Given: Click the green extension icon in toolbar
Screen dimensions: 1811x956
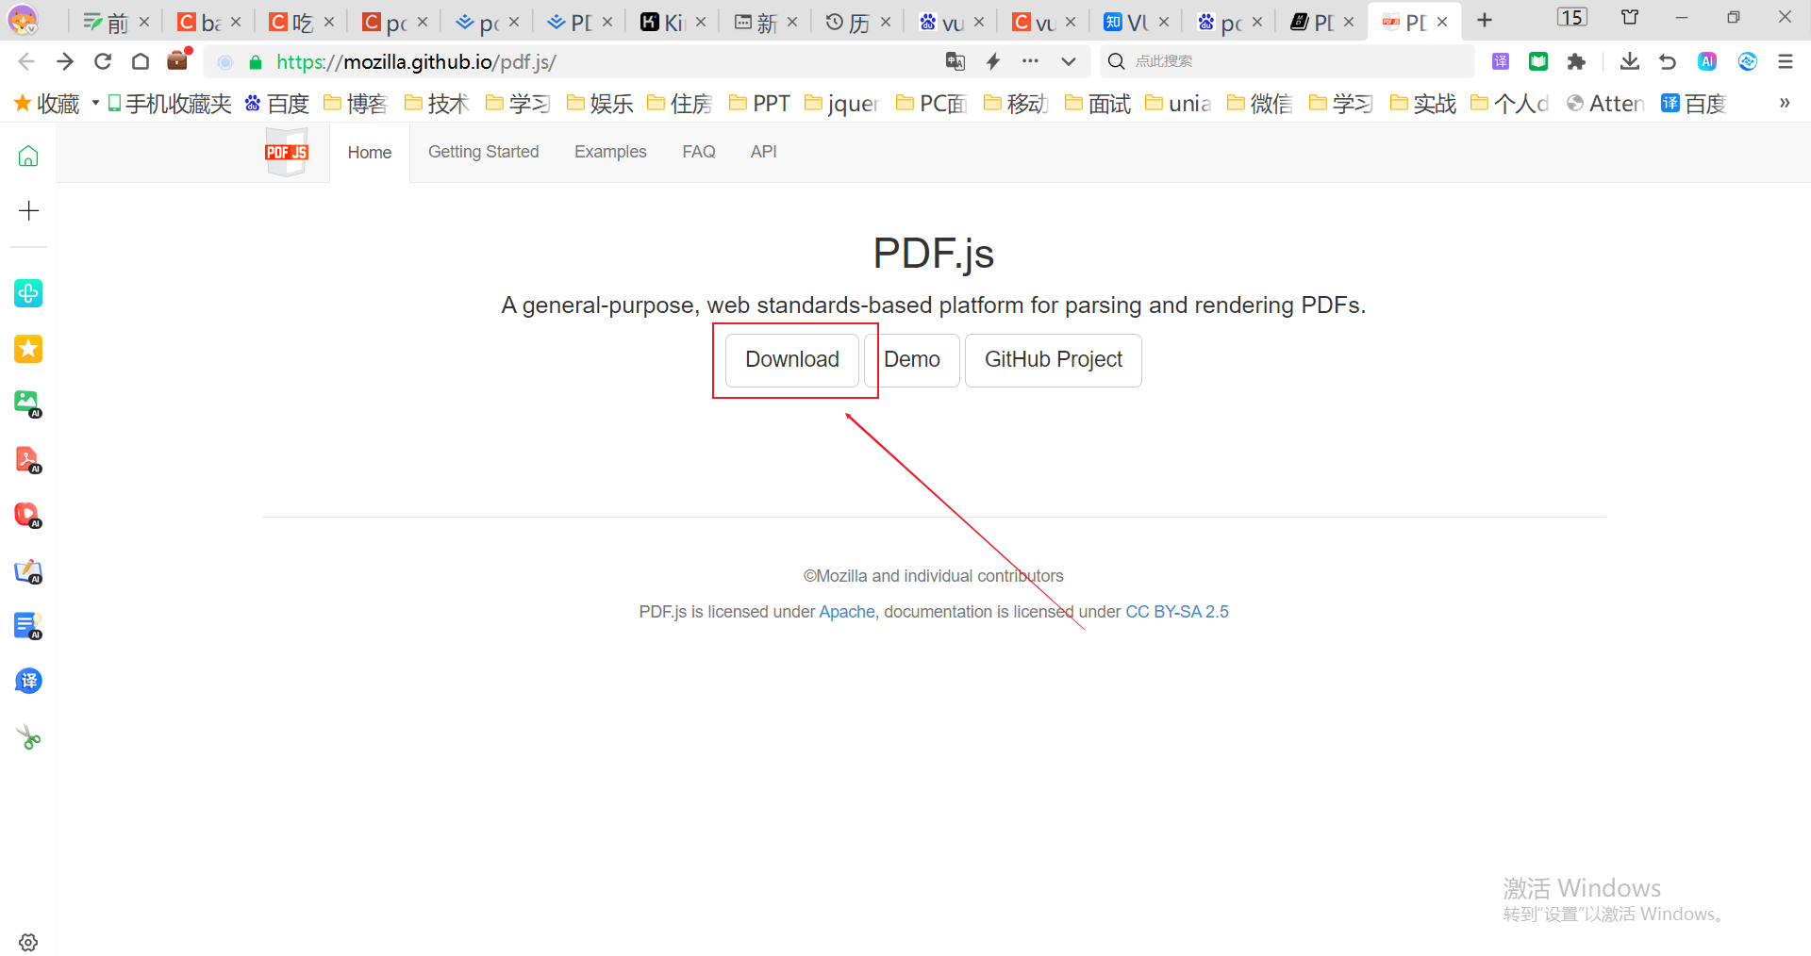Looking at the screenshot, I should (x=1538, y=61).
